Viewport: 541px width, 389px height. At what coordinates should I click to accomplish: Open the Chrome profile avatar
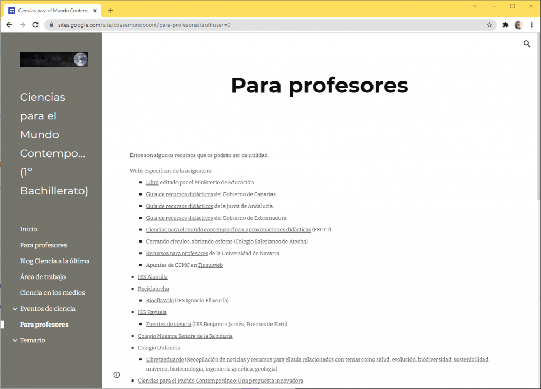518,25
